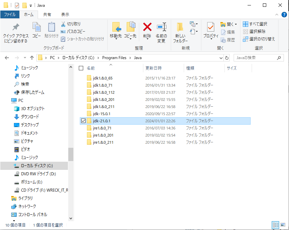Screen dimensions: 289x230
Task: Select ネットワーク in navigation pane
Action: click(27, 207)
